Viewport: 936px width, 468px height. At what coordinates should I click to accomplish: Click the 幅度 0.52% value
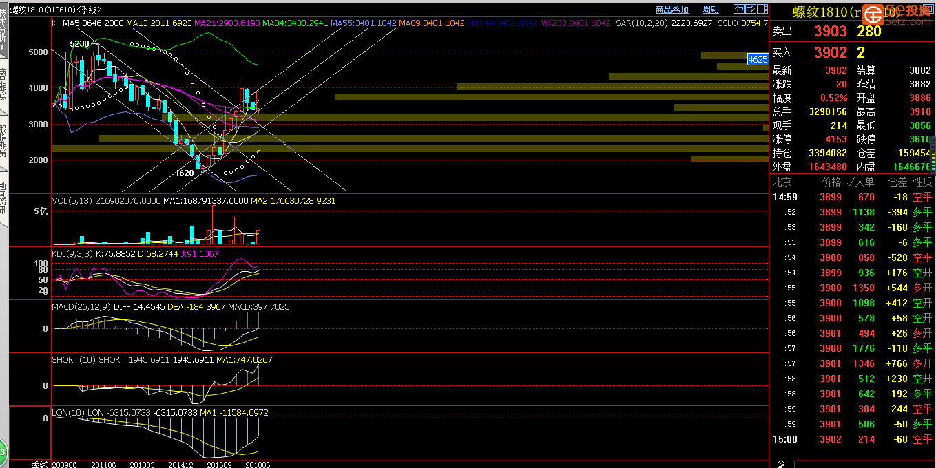coord(834,98)
